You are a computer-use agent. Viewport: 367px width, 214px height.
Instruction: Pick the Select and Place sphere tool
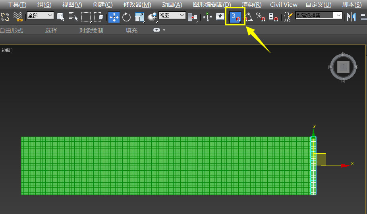[x=152, y=17]
